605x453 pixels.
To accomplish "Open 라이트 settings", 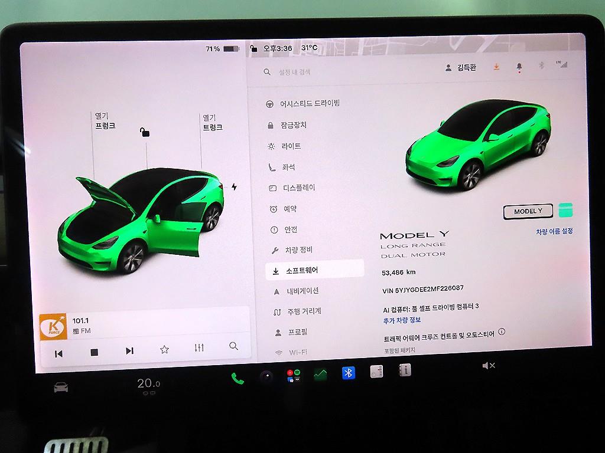I will point(284,146).
